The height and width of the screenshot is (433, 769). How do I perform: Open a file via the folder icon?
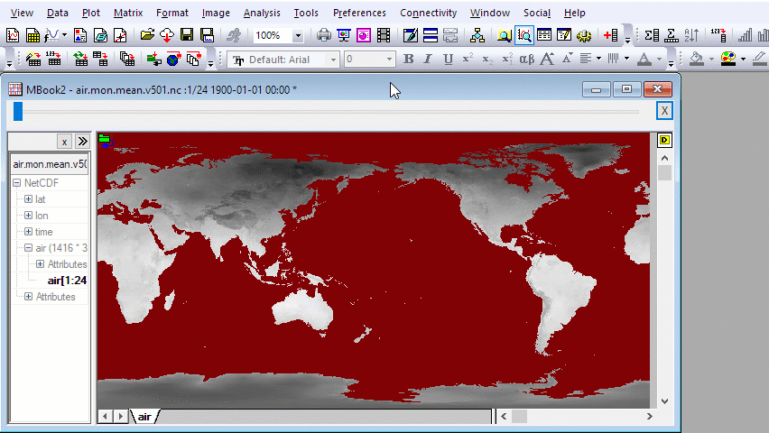coord(146,35)
